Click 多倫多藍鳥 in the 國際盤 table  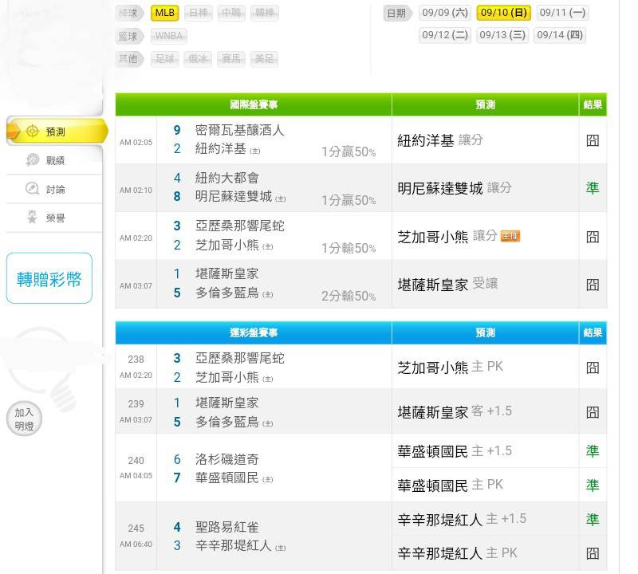click(x=226, y=293)
